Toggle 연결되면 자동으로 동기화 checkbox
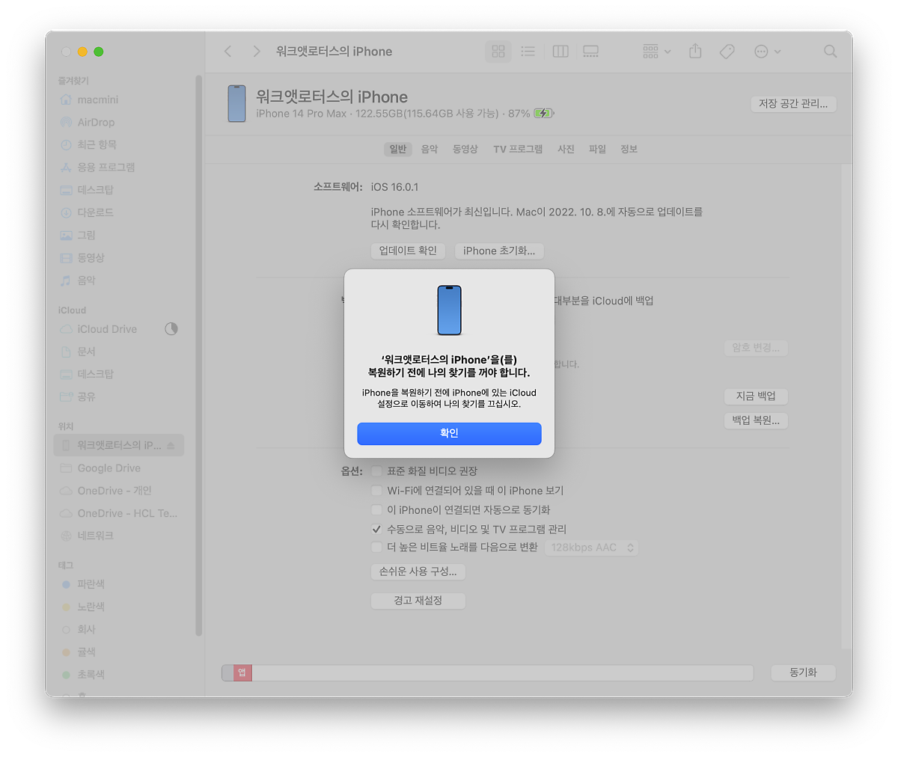Viewport: 898px width, 757px height. pos(376,510)
